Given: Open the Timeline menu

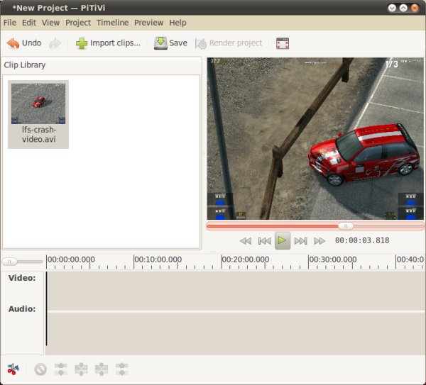Looking at the screenshot, I should 112,23.
